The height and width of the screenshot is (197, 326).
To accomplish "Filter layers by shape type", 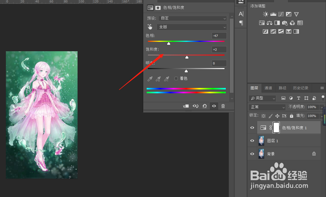I will tap(306, 98).
